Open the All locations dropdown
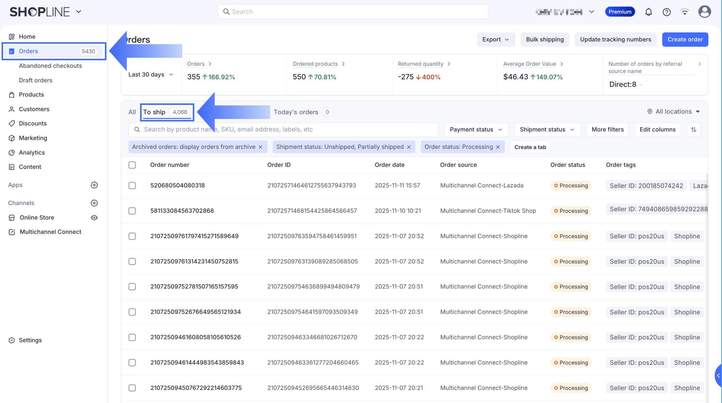The image size is (722, 403). 673,112
